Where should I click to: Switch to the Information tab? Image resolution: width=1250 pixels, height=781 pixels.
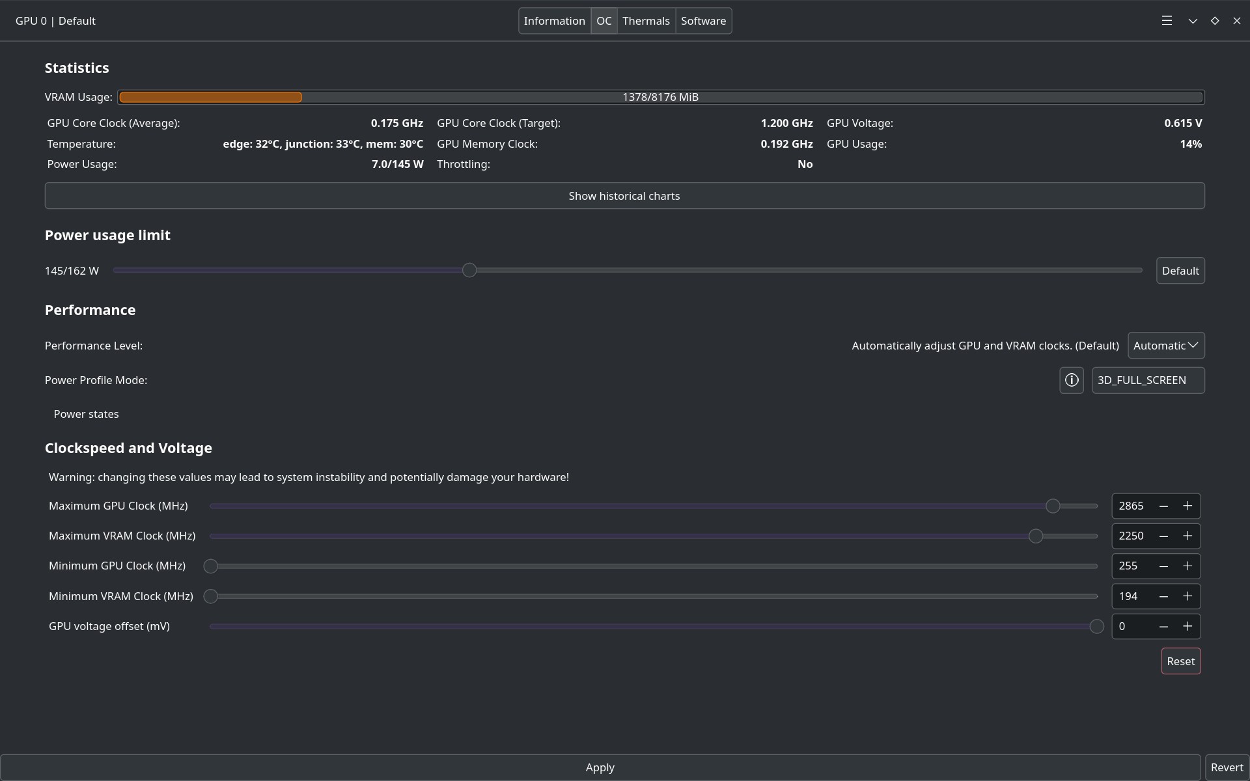click(x=555, y=21)
